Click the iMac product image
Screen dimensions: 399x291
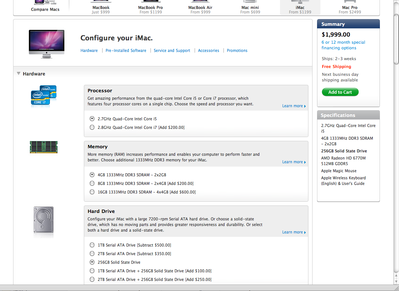(x=46, y=44)
